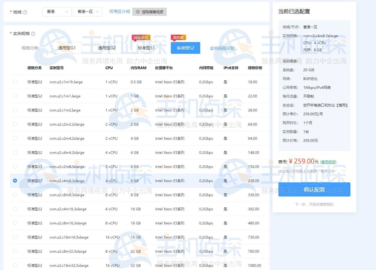
Task: Click the 480.00 price row for cvm.s2.c8m16.3xlarge
Action: click(x=253, y=223)
